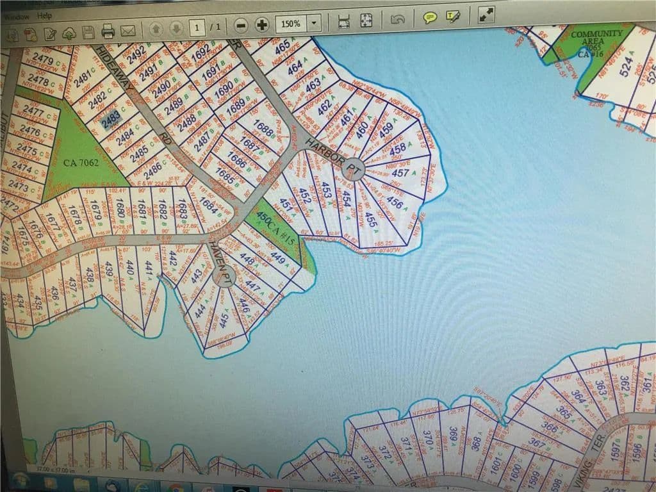Click highlighted lot 2483 on map
This screenshot has height=492, width=656.
111,121
